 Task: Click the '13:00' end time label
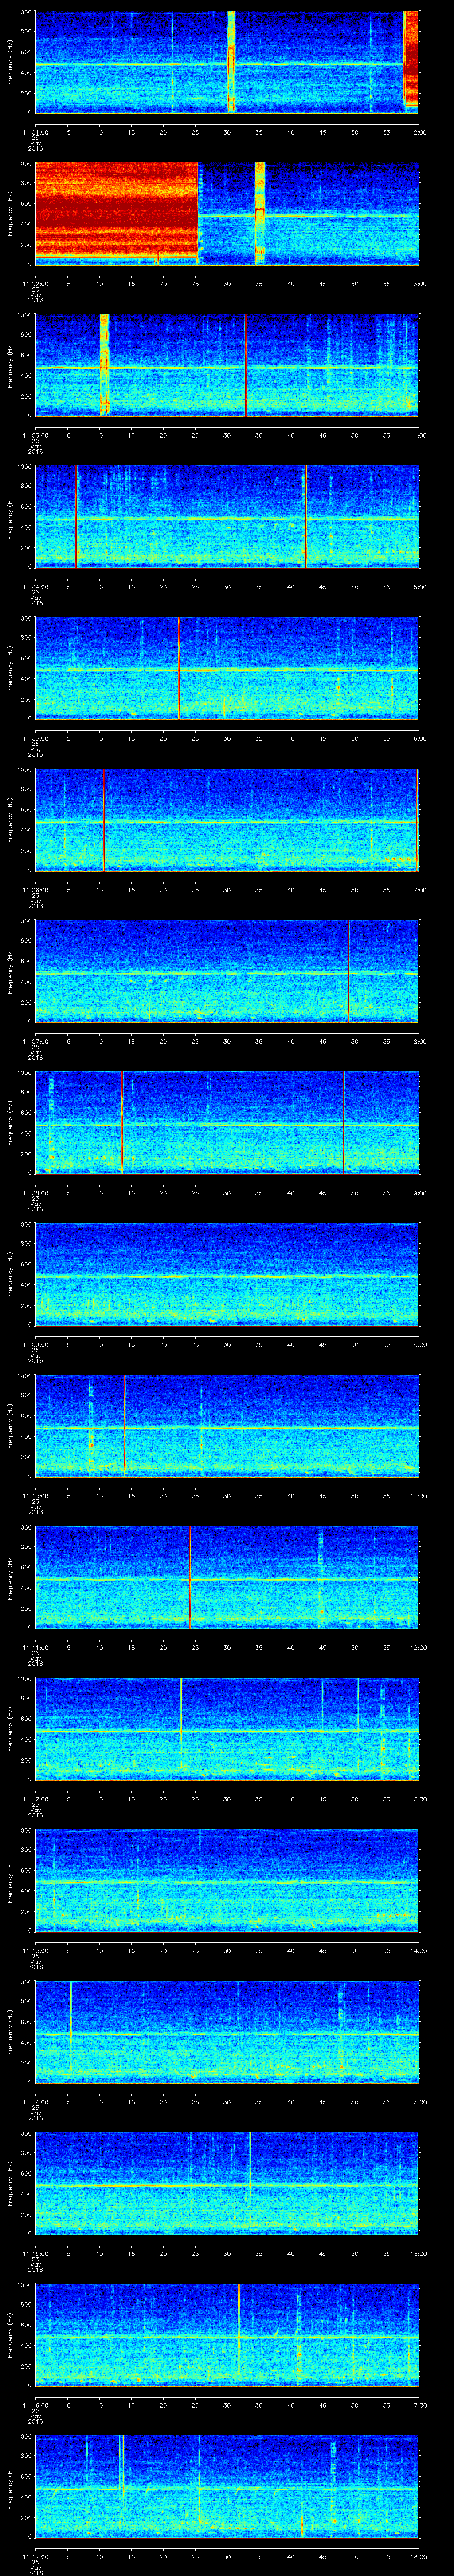[418, 1800]
